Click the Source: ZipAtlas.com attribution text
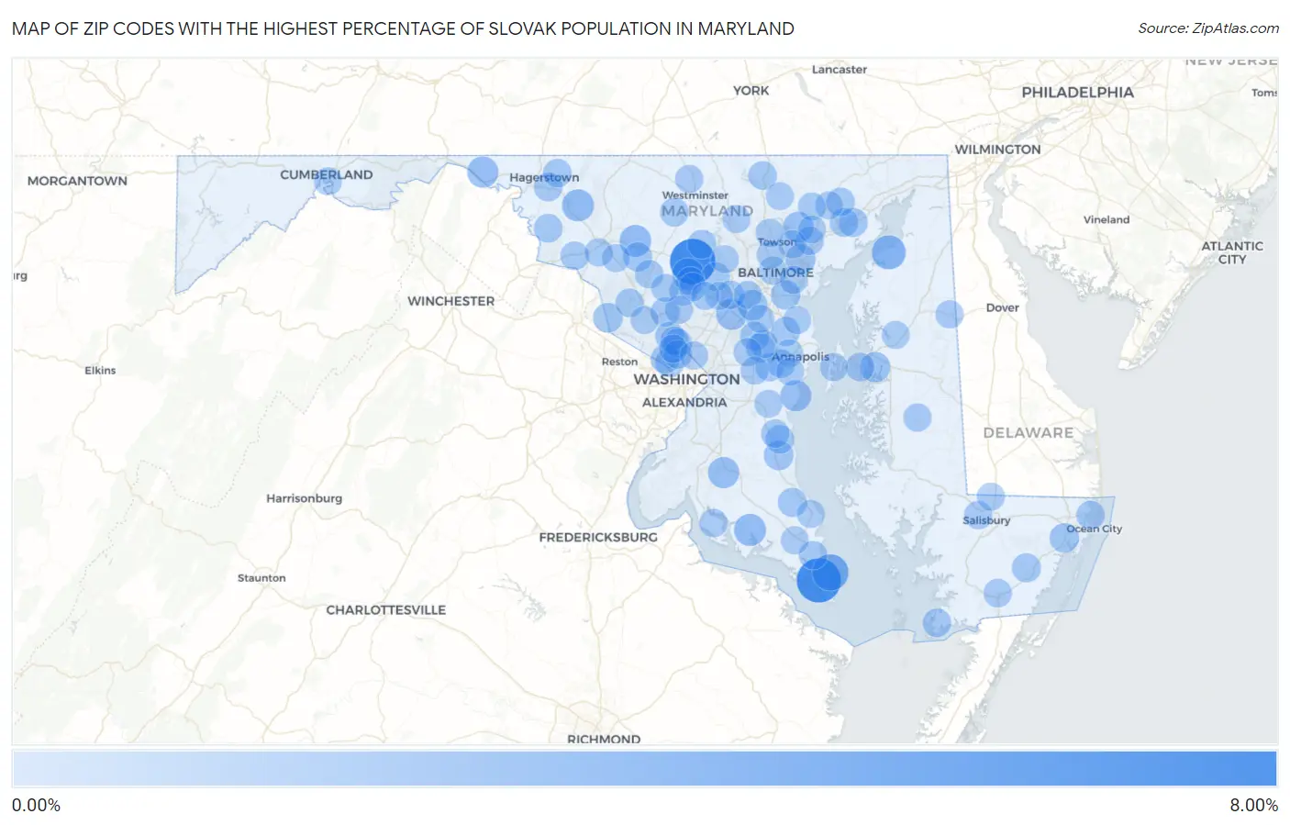The width and height of the screenshot is (1290, 825). coord(1208,28)
